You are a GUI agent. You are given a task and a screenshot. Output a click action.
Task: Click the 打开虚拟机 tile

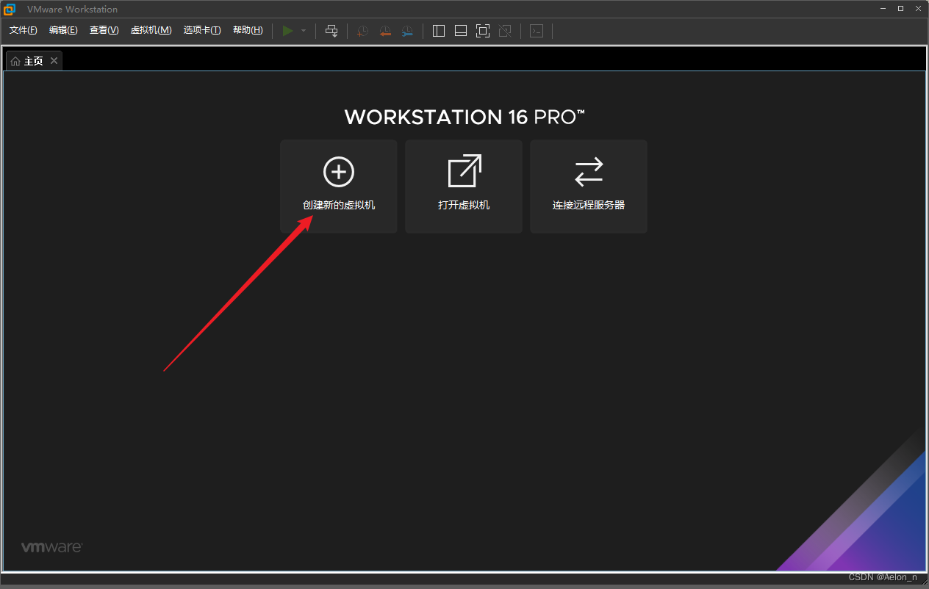[x=464, y=187]
